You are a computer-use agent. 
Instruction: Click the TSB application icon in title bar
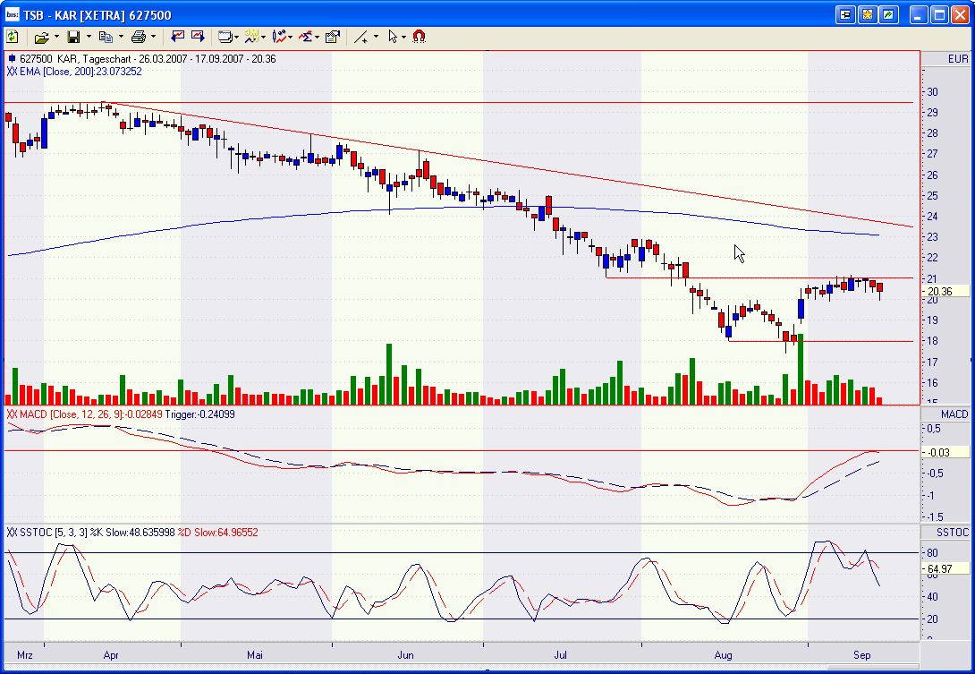pos(12,14)
